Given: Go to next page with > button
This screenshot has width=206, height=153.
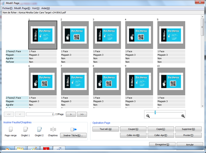Looking at the screenshot, I should click(x=71, y=114).
